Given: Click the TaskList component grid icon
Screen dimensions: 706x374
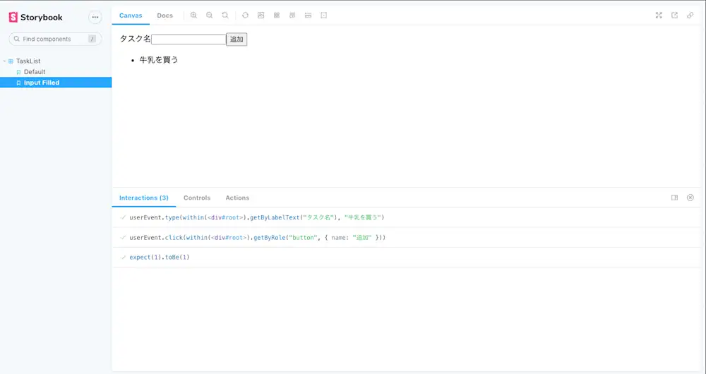Looking at the screenshot, I should pos(11,61).
